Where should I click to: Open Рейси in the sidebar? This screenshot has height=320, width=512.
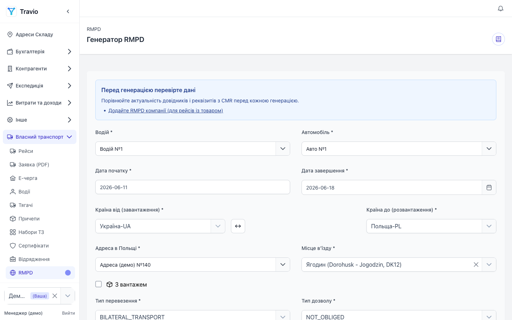(41, 151)
